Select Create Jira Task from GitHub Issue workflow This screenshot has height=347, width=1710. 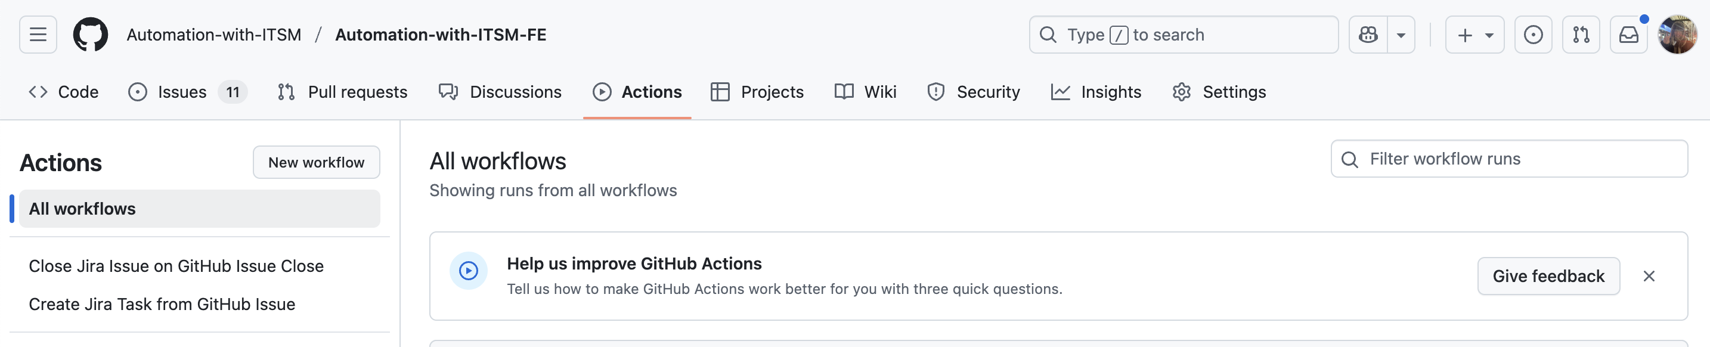click(x=162, y=304)
